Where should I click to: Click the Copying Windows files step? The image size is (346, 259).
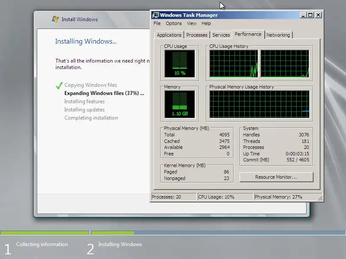tap(91, 85)
